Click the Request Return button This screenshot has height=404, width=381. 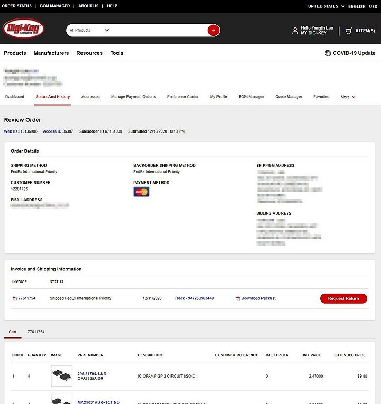pos(343,298)
